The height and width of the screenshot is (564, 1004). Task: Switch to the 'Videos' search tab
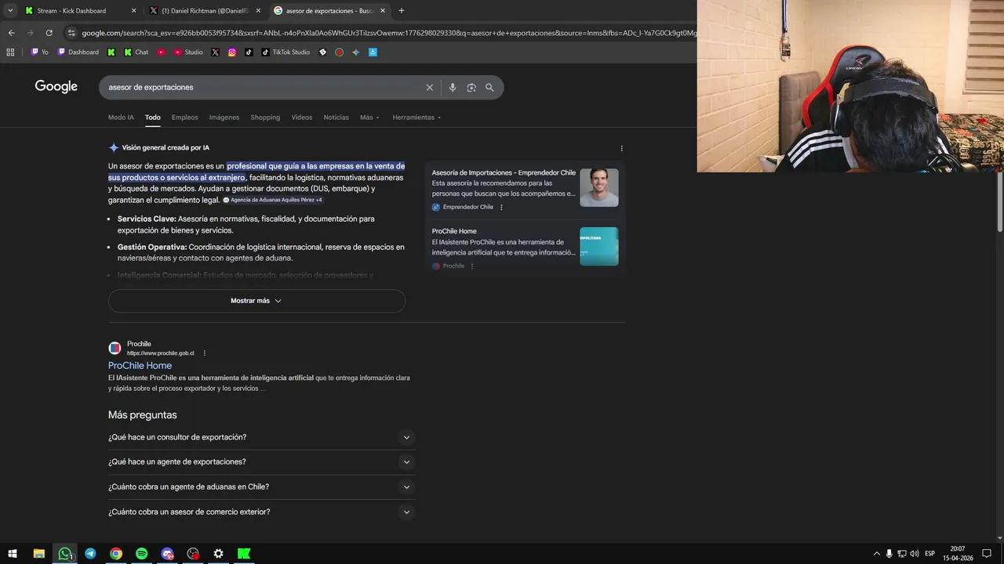tap(302, 117)
